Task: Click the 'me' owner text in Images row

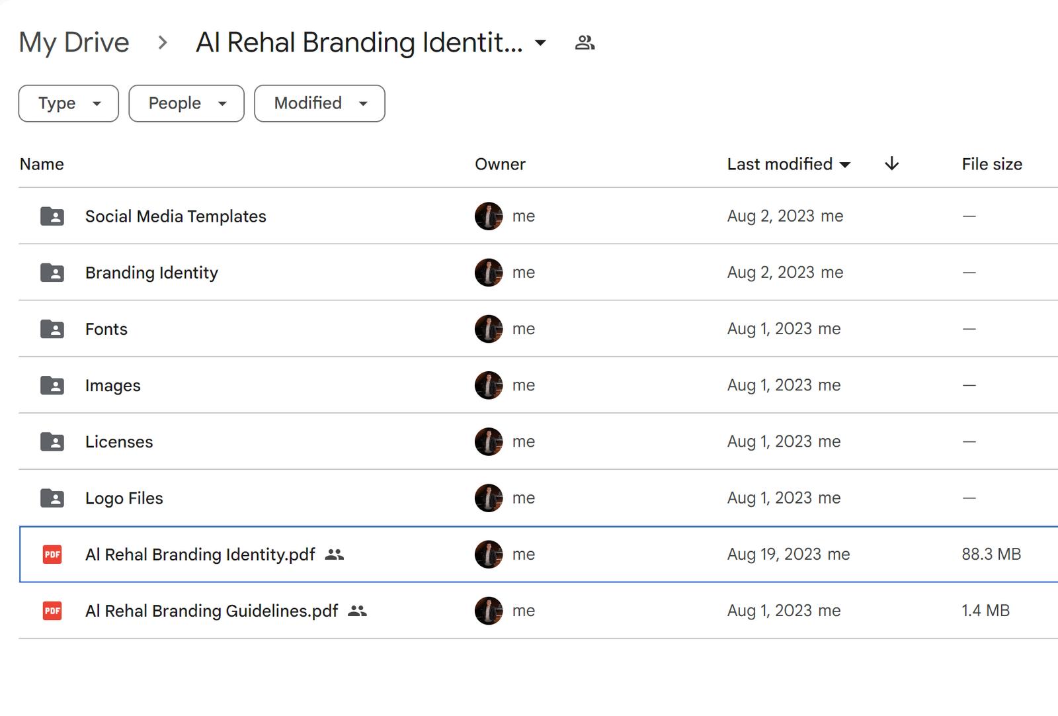Action: [524, 385]
